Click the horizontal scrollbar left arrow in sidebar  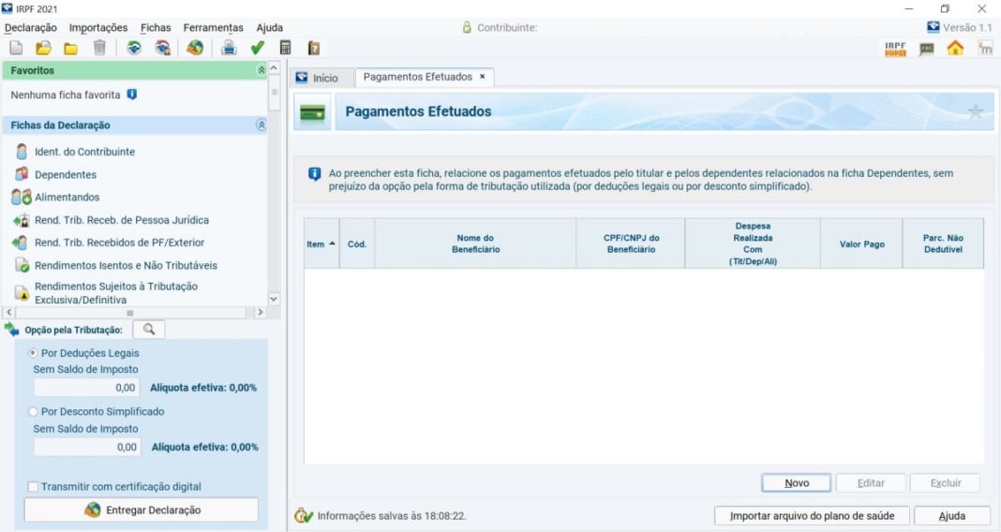coord(9,313)
